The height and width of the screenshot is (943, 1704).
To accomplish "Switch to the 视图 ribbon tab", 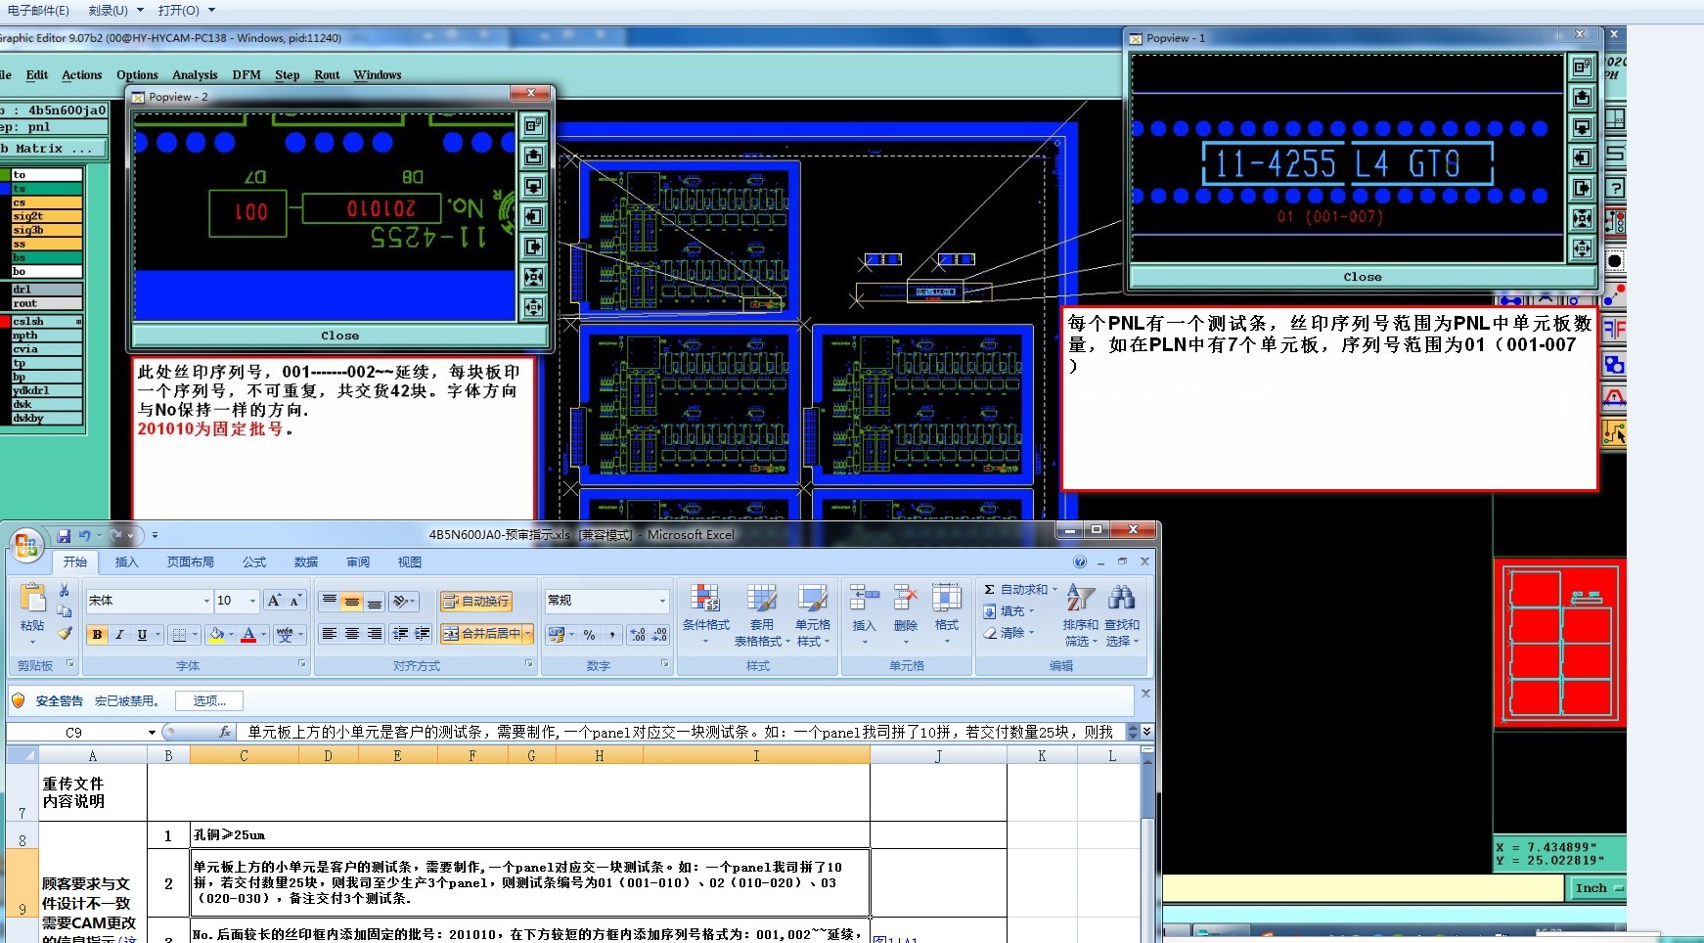I will pyautogui.click(x=409, y=562).
